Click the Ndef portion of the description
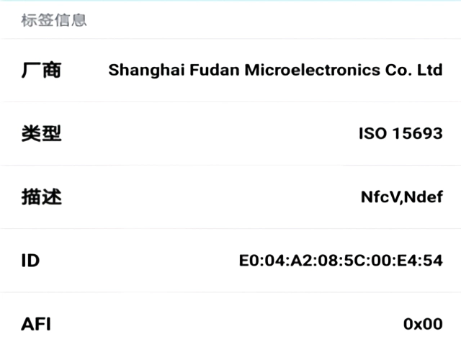This screenshot has width=461, height=347. (424, 197)
